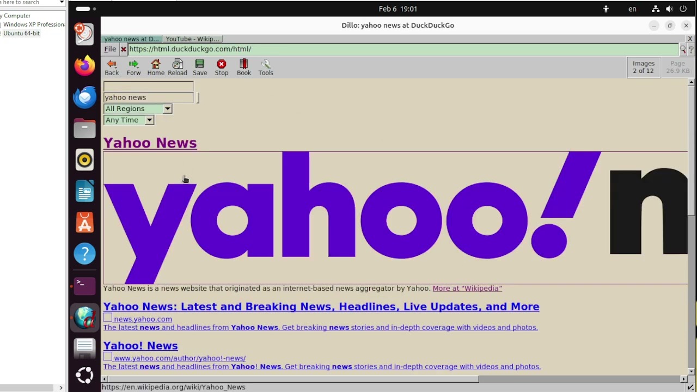This screenshot has height=392, width=697.
Task: Click the vertical scrollbar down arrow
Action: pos(691,372)
